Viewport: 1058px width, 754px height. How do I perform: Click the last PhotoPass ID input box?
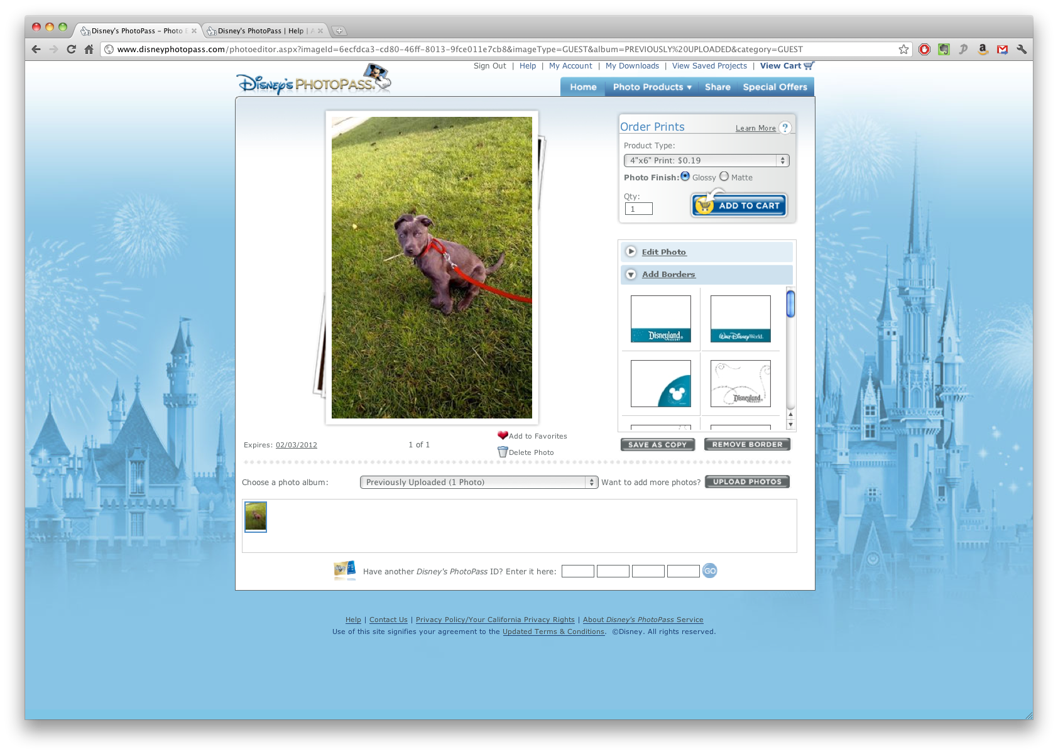click(x=684, y=571)
